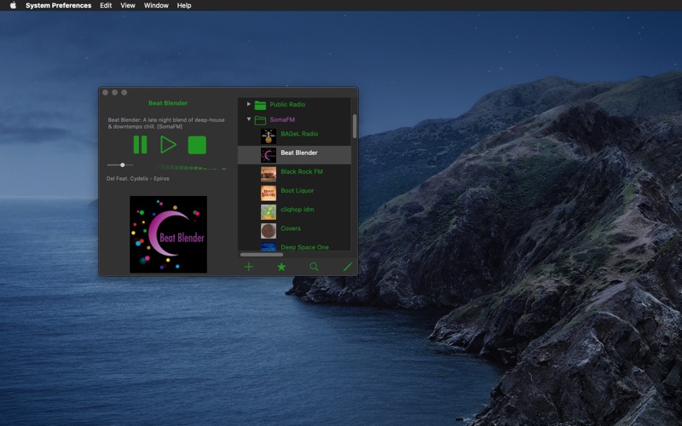Click the SomaFM folder icon
This screenshot has width=682, height=426.
(260, 120)
